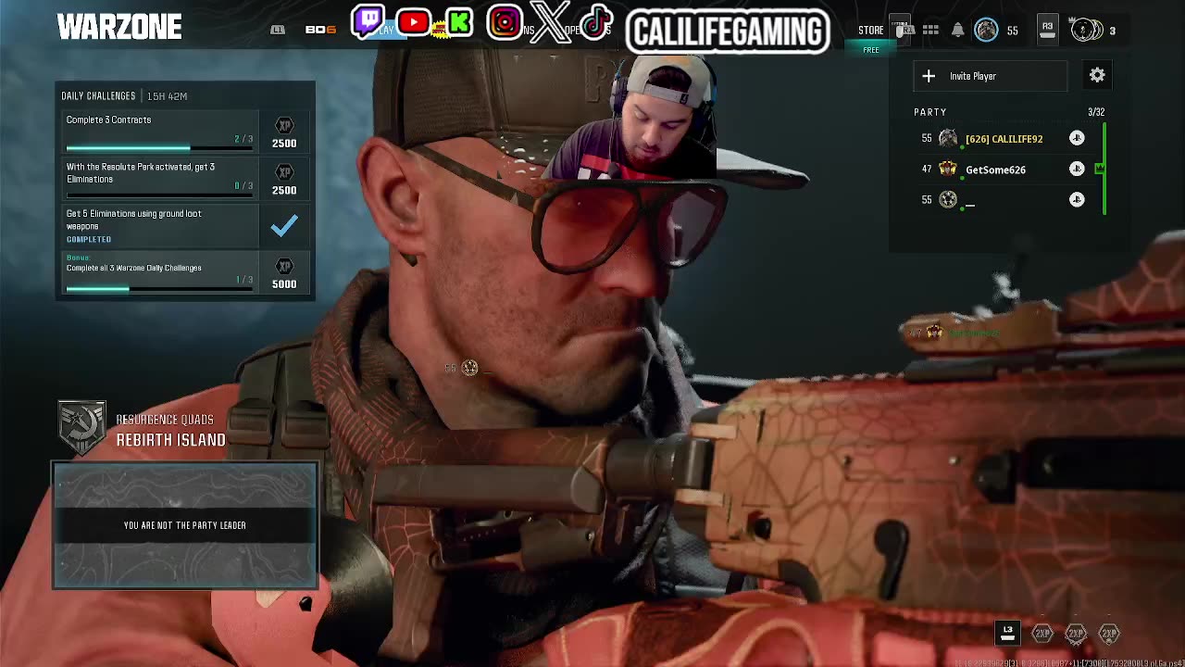Click the first 2XP token icon
1185x667 pixels.
pos(1042,634)
